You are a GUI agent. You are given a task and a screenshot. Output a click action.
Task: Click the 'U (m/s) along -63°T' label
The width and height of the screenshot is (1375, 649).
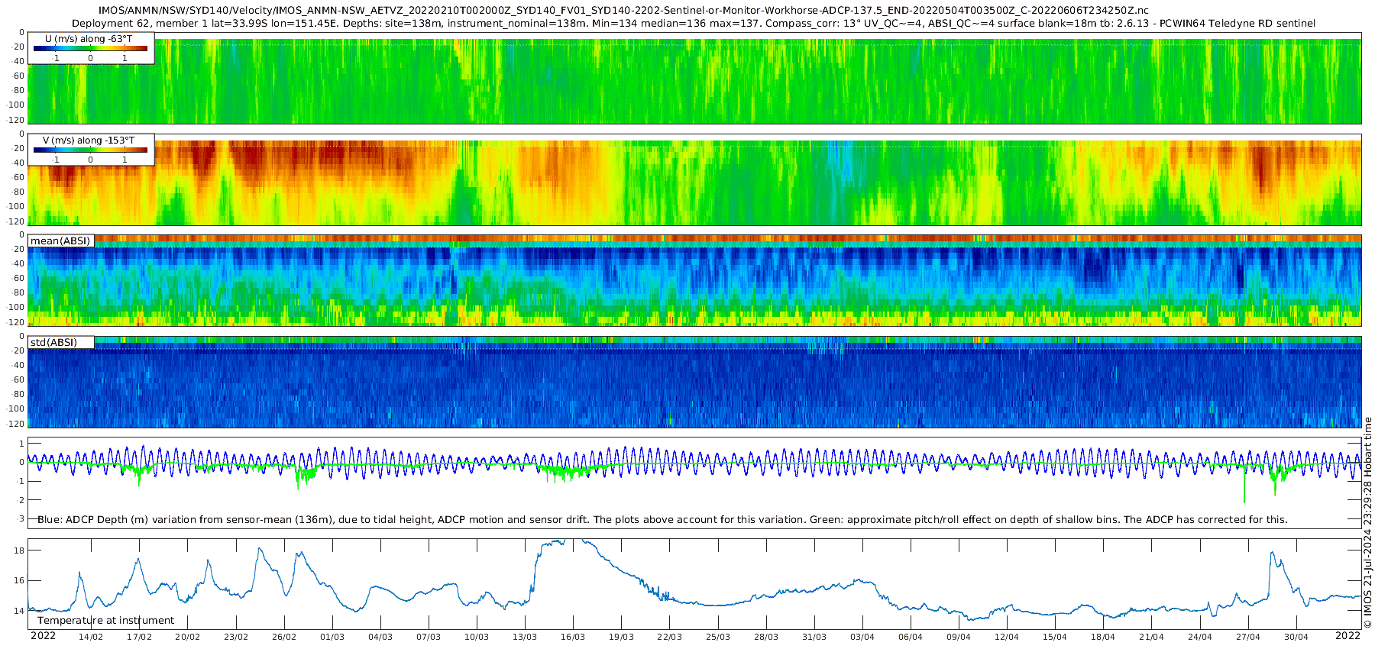point(89,38)
